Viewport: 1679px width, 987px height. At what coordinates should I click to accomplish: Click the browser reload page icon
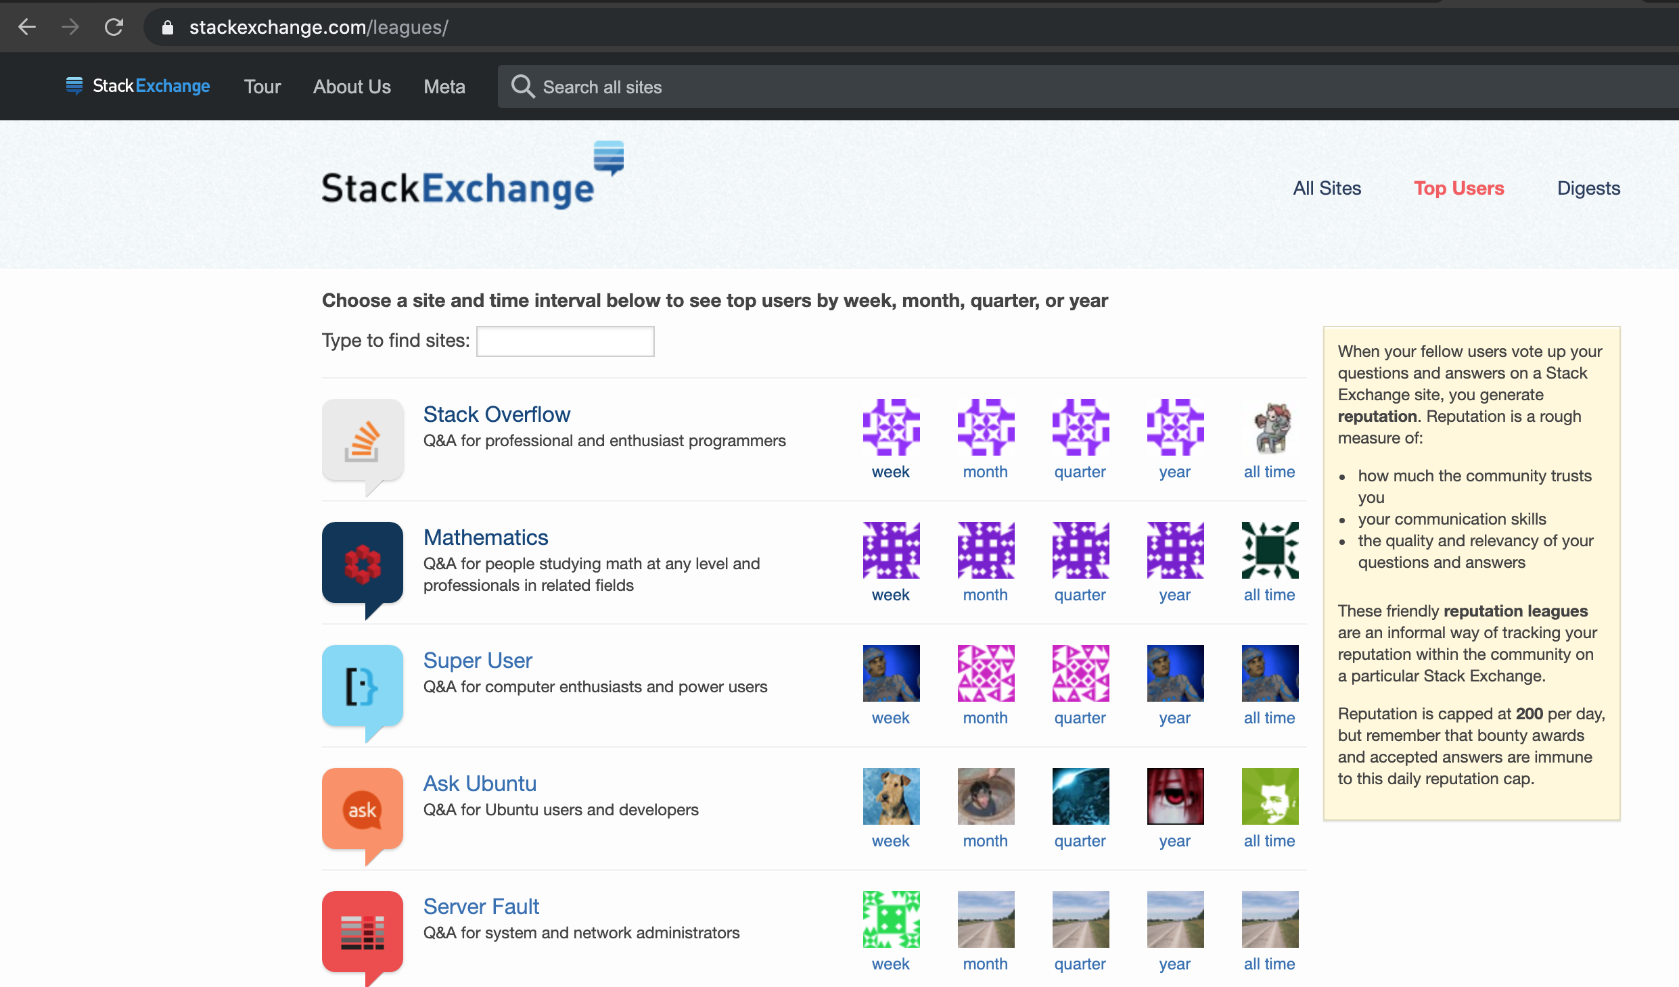tap(114, 27)
